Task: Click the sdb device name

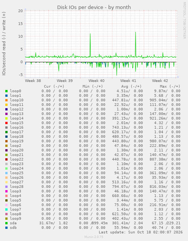Action: click(x=13, y=228)
